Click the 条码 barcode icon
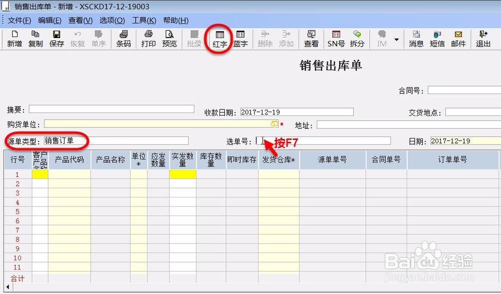The image size is (501, 294). point(123,40)
